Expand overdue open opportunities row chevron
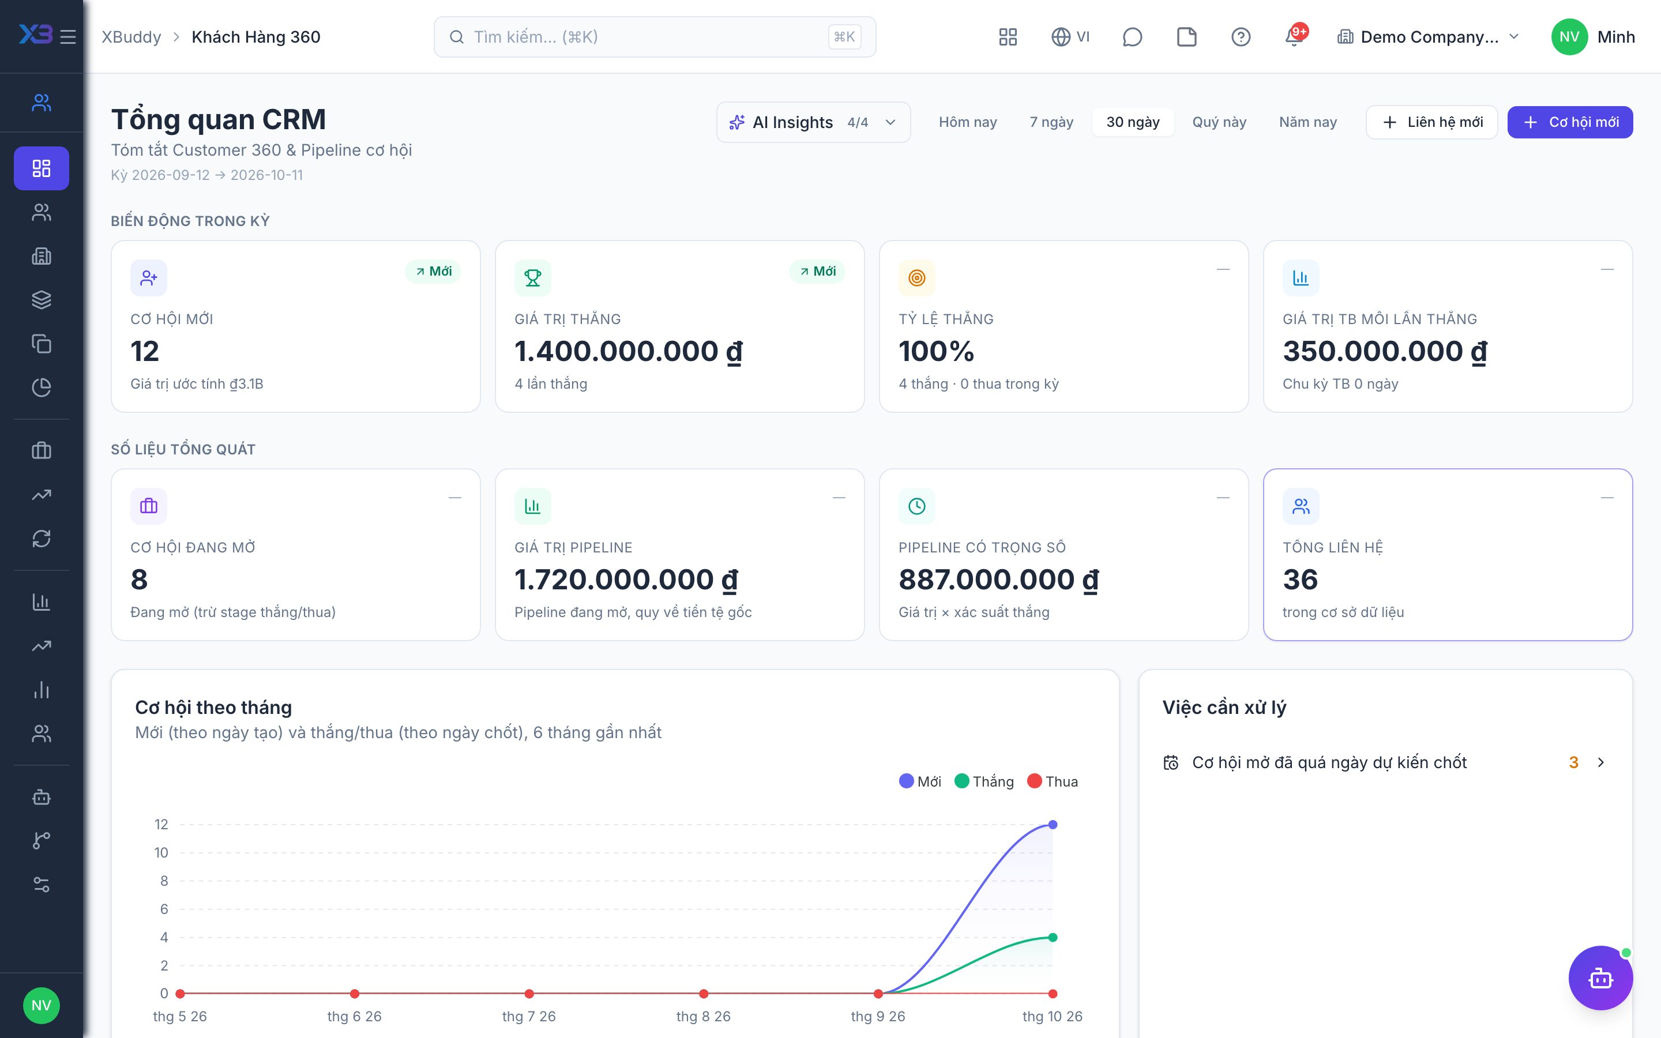Screen dimensions: 1661x1038 click(x=1600, y=763)
